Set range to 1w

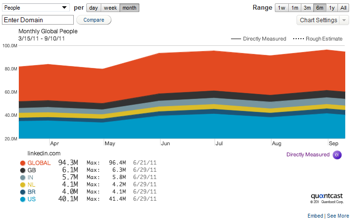(282, 8)
